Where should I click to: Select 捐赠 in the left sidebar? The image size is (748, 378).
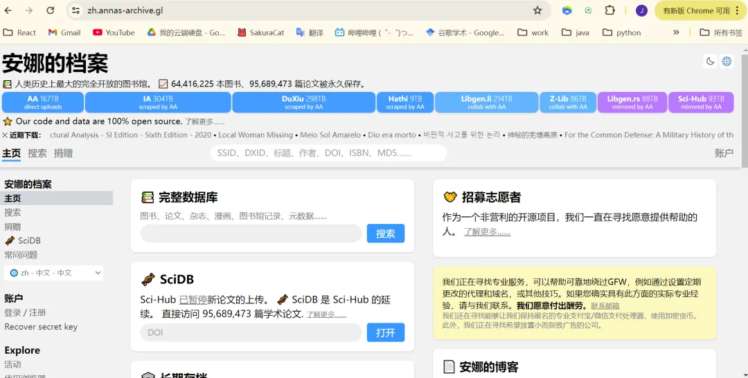(x=13, y=227)
